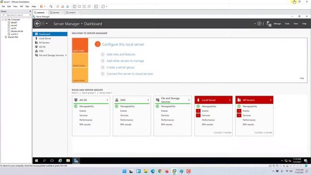Open the File and Storage Services tile header
311x175 pixels.
[x=173, y=100]
